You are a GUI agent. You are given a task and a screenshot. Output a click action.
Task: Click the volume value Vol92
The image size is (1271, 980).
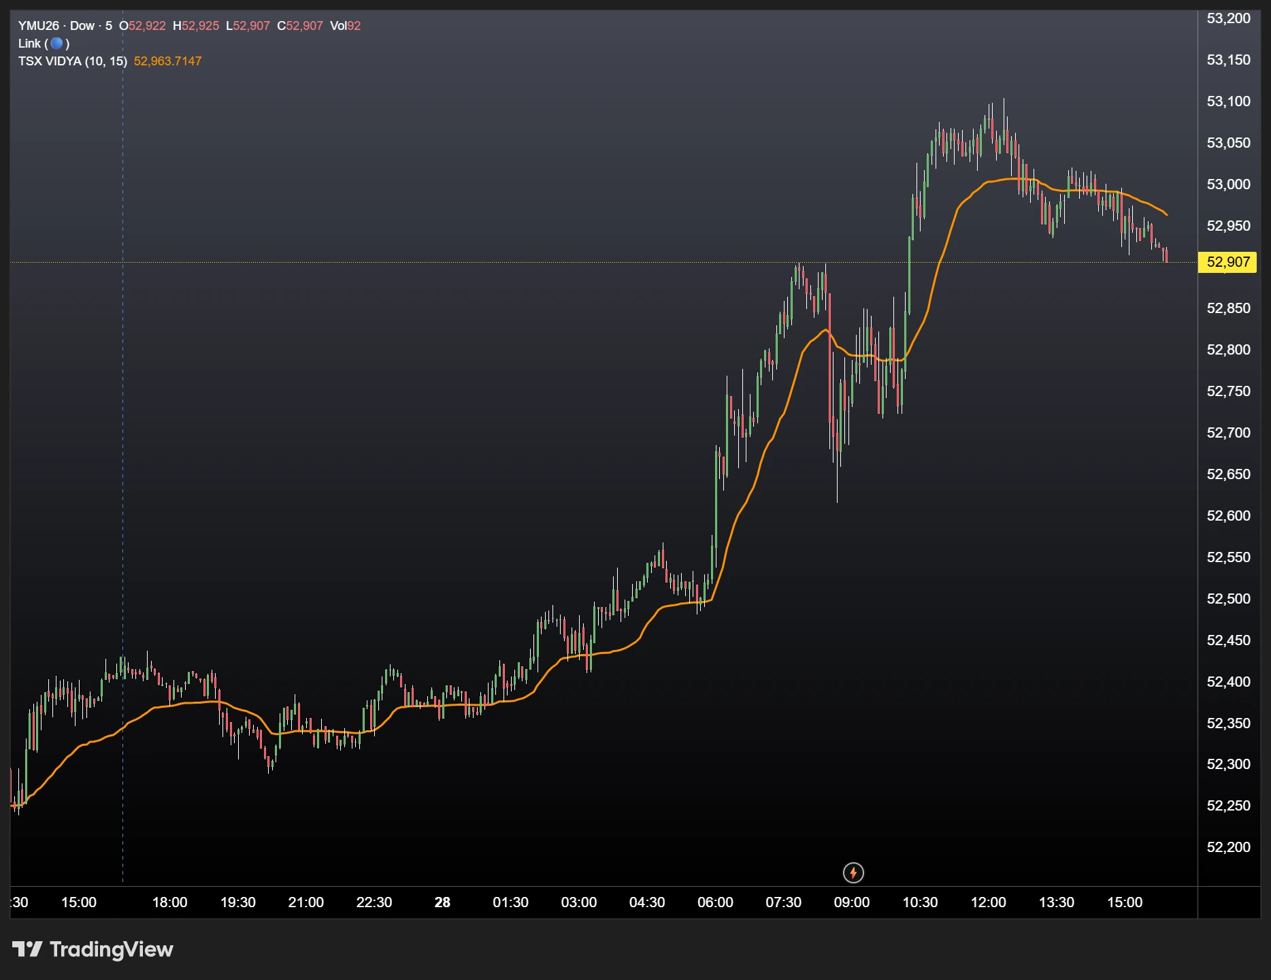click(346, 26)
